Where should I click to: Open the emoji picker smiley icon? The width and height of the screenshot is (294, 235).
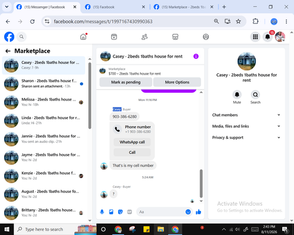point(188,212)
